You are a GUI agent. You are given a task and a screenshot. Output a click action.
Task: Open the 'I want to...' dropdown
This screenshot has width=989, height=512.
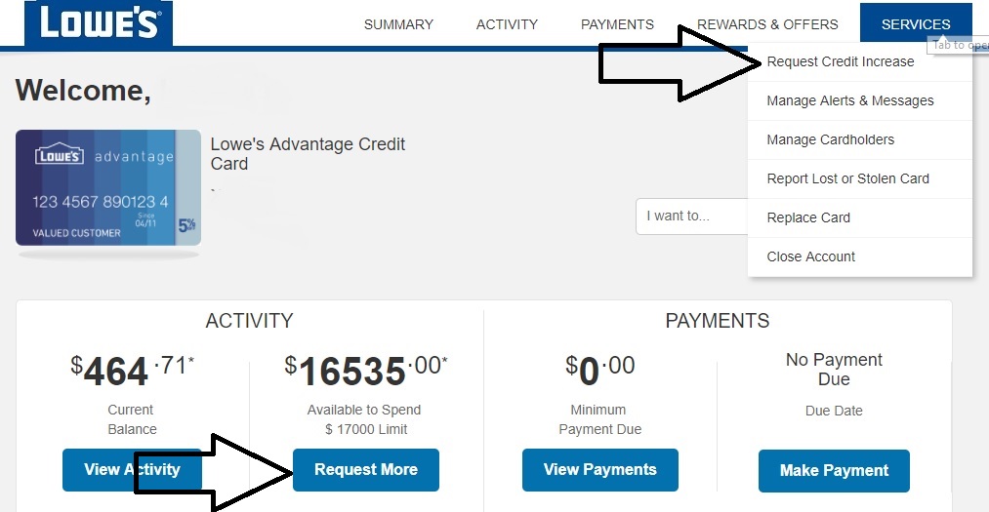pos(692,216)
